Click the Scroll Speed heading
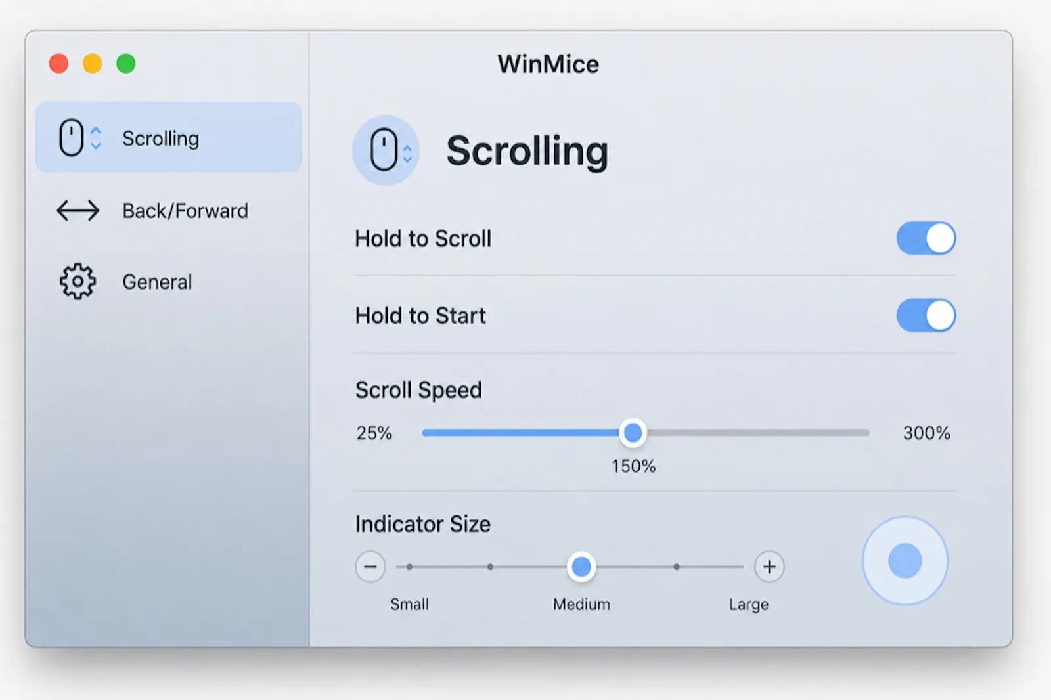The width and height of the screenshot is (1051, 700). point(418,390)
